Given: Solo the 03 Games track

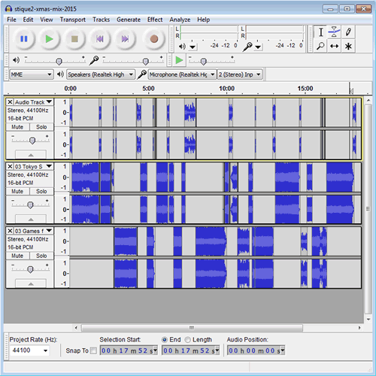Looking at the screenshot, I should click(41, 256).
